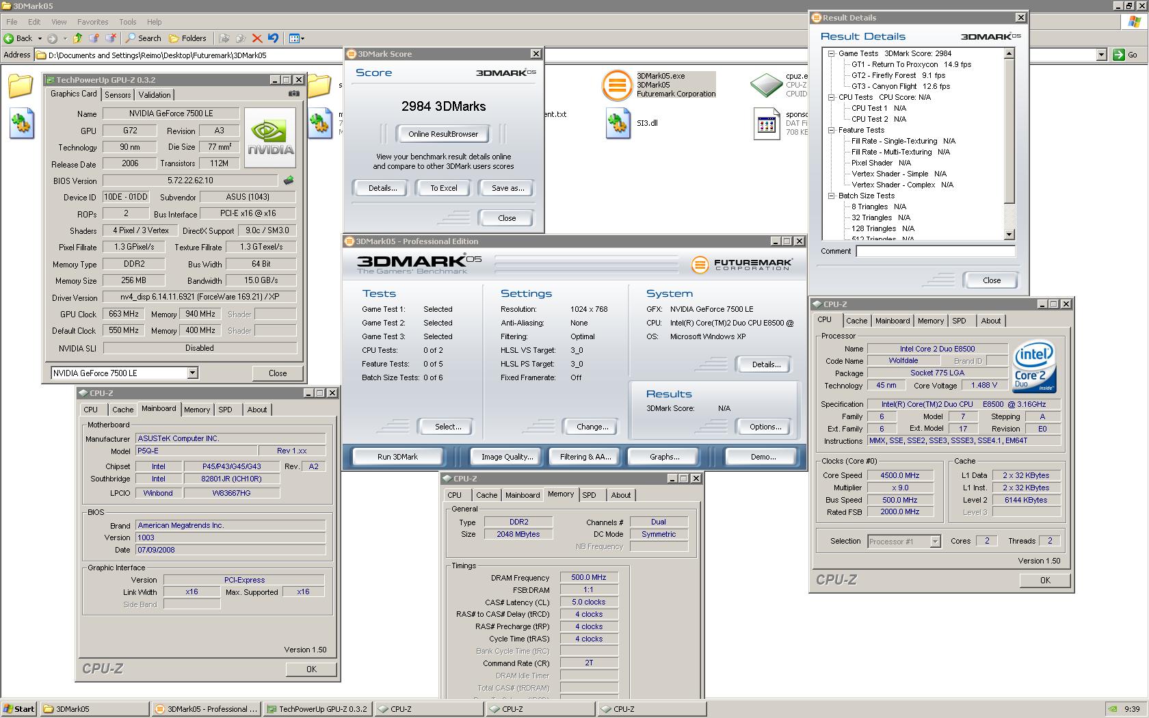The image size is (1149, 718).
Task: Click the NVIDIA logo in GPU-Z
Action: coord(271,137)
